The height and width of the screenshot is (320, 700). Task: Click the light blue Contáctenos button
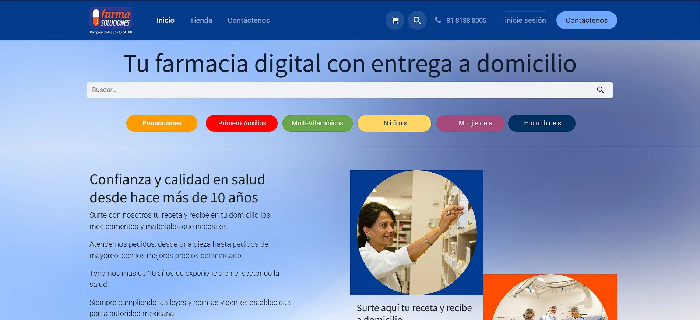click(586, 20)
